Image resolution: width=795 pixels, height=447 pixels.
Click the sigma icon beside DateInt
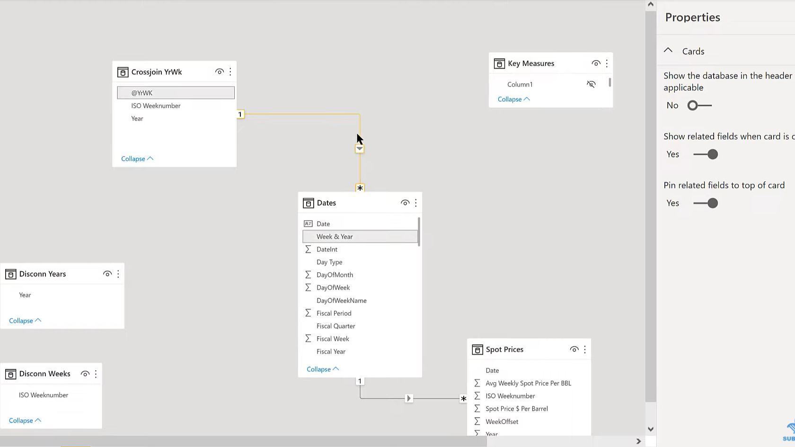point(308,249)
